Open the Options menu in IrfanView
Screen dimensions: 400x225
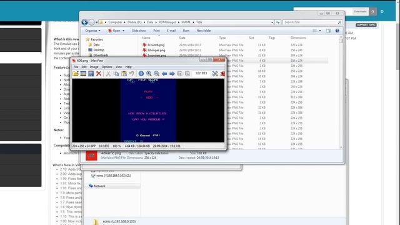(x=107, y=67)
